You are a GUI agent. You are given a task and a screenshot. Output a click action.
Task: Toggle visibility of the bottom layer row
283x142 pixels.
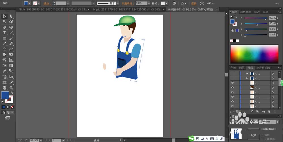coord(232,106)
